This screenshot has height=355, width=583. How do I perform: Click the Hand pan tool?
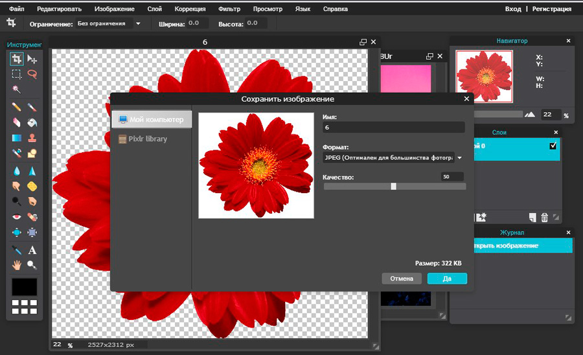pos(17,265)
